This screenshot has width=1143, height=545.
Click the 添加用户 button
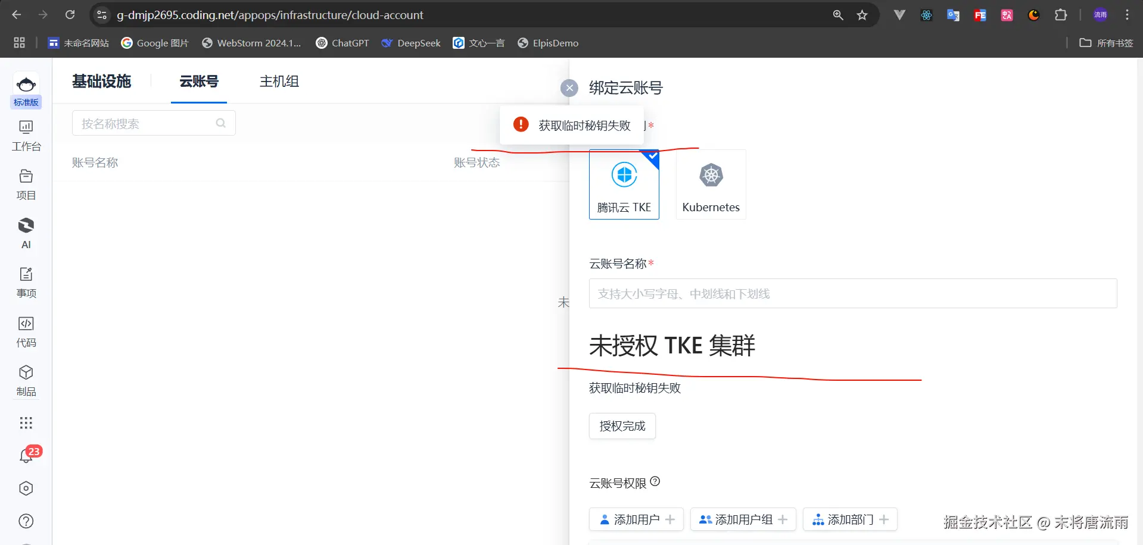(636, 519)
